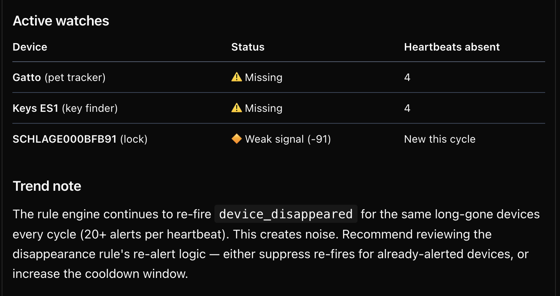This screenshot has width=560, height=296.
Task: Select the Trend note heading
Action: [x=47, y=186]
